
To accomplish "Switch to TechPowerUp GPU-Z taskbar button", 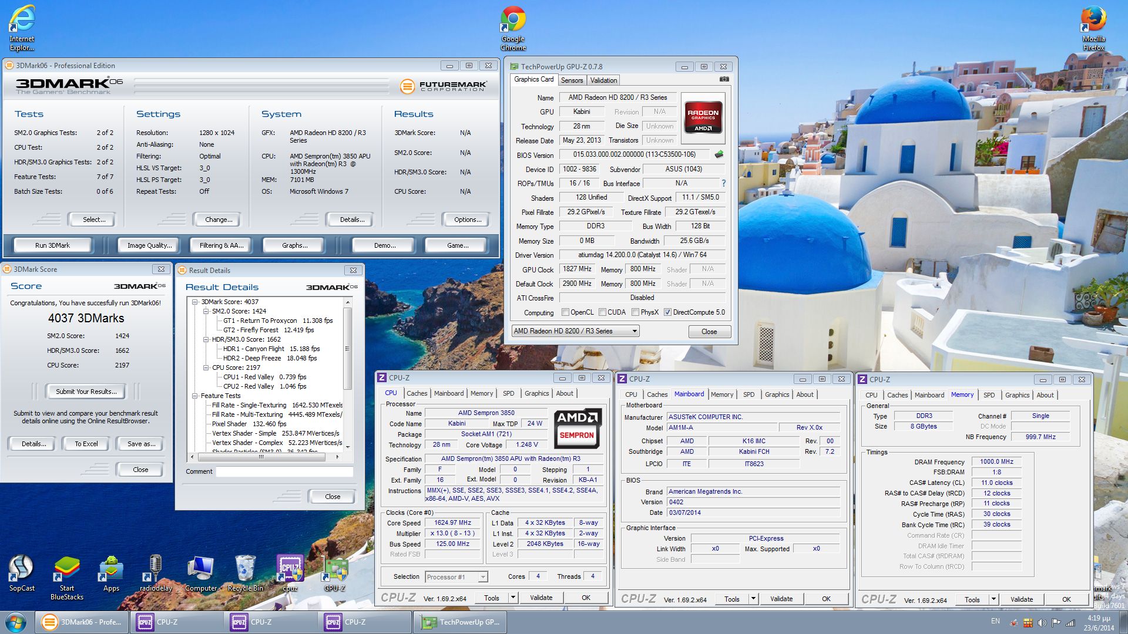I will click(460, 622).
